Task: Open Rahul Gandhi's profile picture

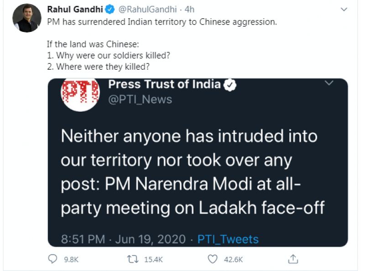Action: 27,18
